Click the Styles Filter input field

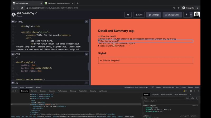point(164,98)
